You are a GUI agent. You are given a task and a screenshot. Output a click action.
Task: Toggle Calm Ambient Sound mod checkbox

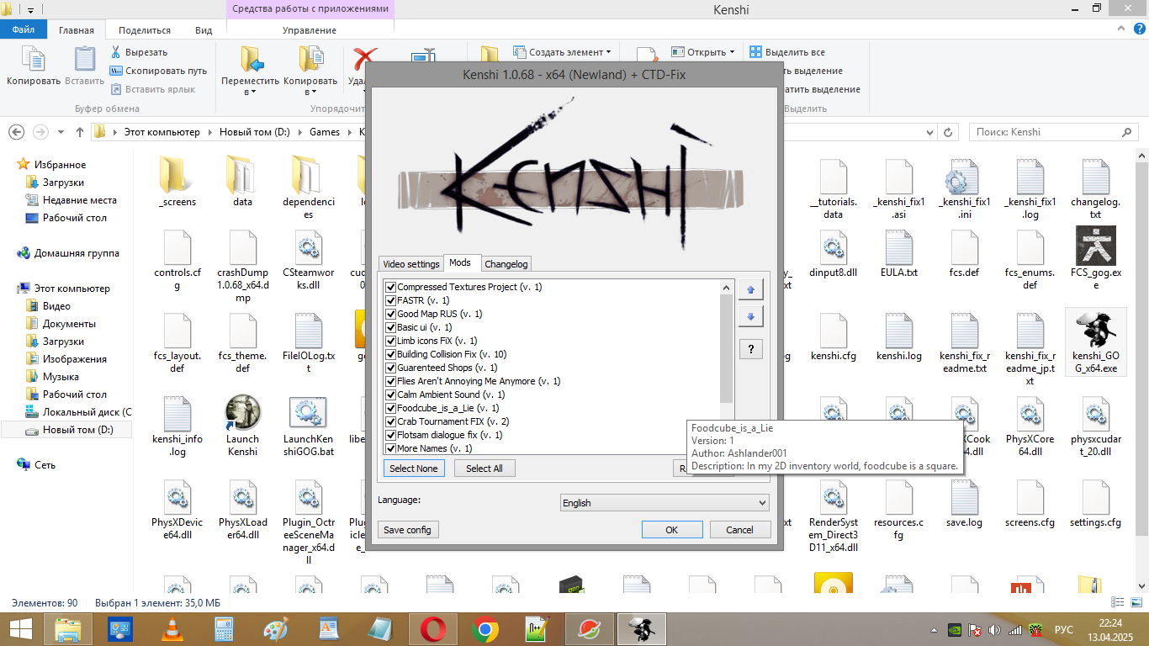click(390, 394)
